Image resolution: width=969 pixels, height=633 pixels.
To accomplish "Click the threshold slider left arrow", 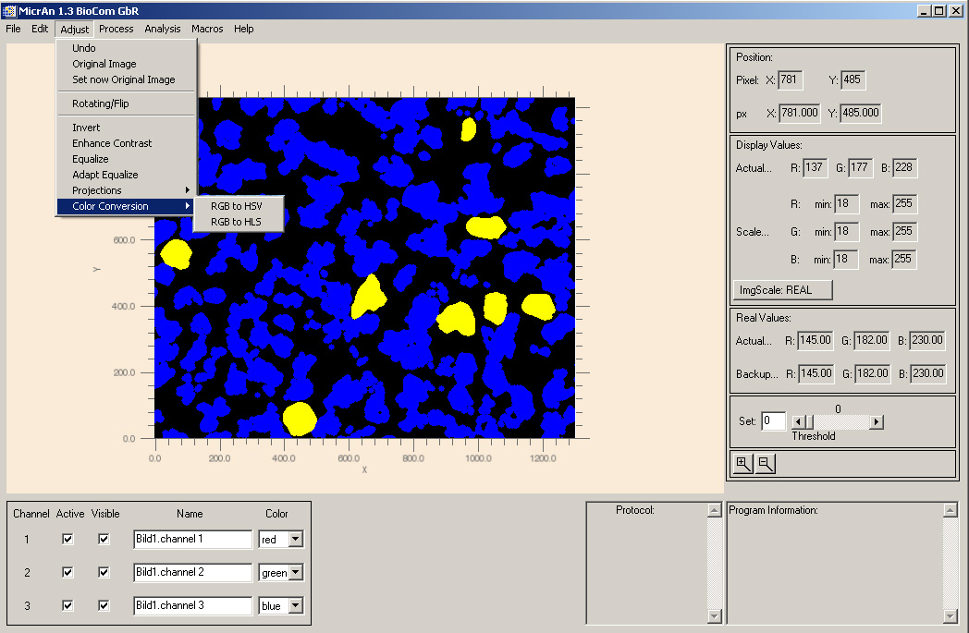I will click(798, 422).
